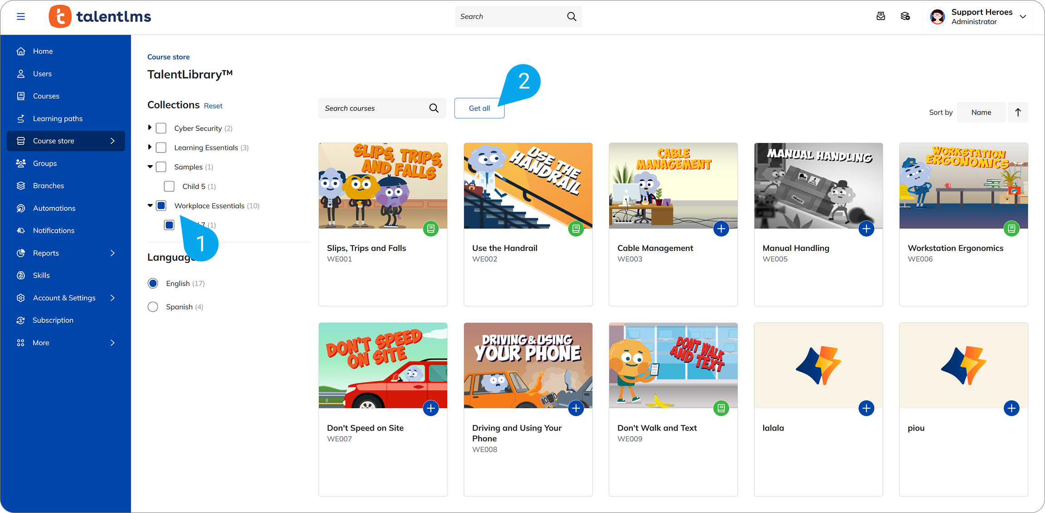Expand the Learning Essentials collection triangle
This screenshot has width=1045, height=513.
[149, 147]
